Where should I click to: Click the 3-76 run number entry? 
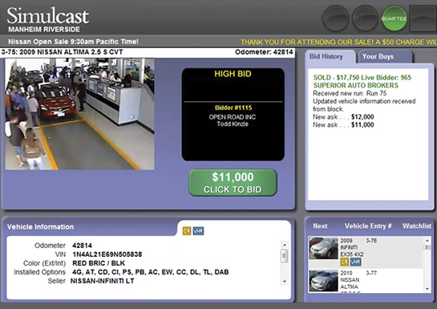click(371, 241)
